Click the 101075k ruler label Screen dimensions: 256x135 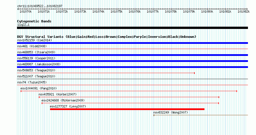[116, 11]
